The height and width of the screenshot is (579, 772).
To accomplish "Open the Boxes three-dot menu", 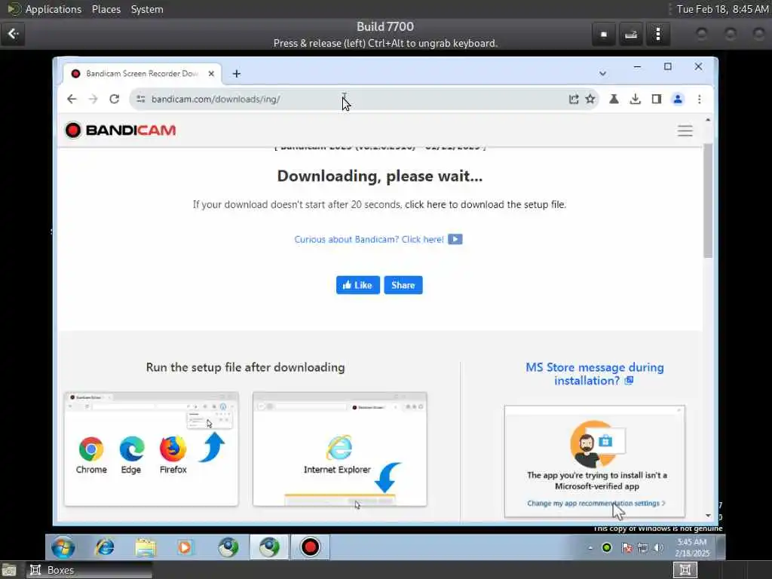I will coord(657,35).
